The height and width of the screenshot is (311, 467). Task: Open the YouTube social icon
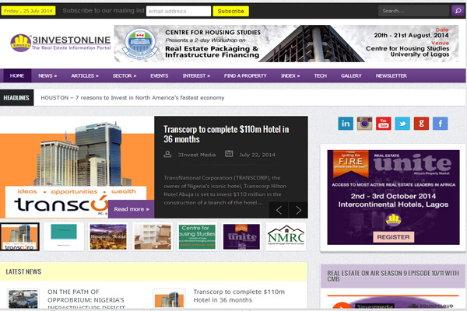383,124
